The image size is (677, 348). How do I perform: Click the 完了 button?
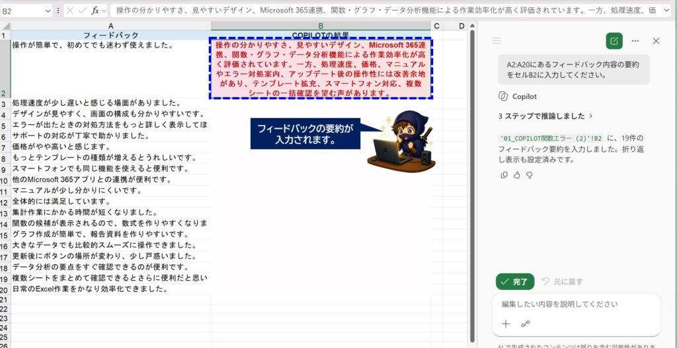click(x=514, y=281)
